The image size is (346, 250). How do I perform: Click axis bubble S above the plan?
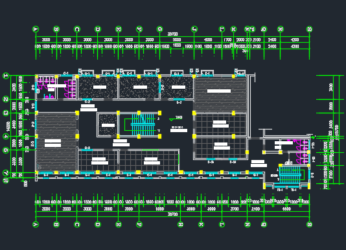pos(309,29)
